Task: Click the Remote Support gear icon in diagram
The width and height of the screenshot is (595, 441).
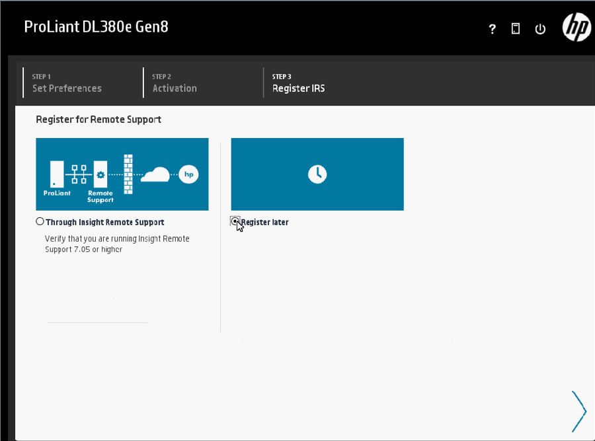Action: [100, 175]
